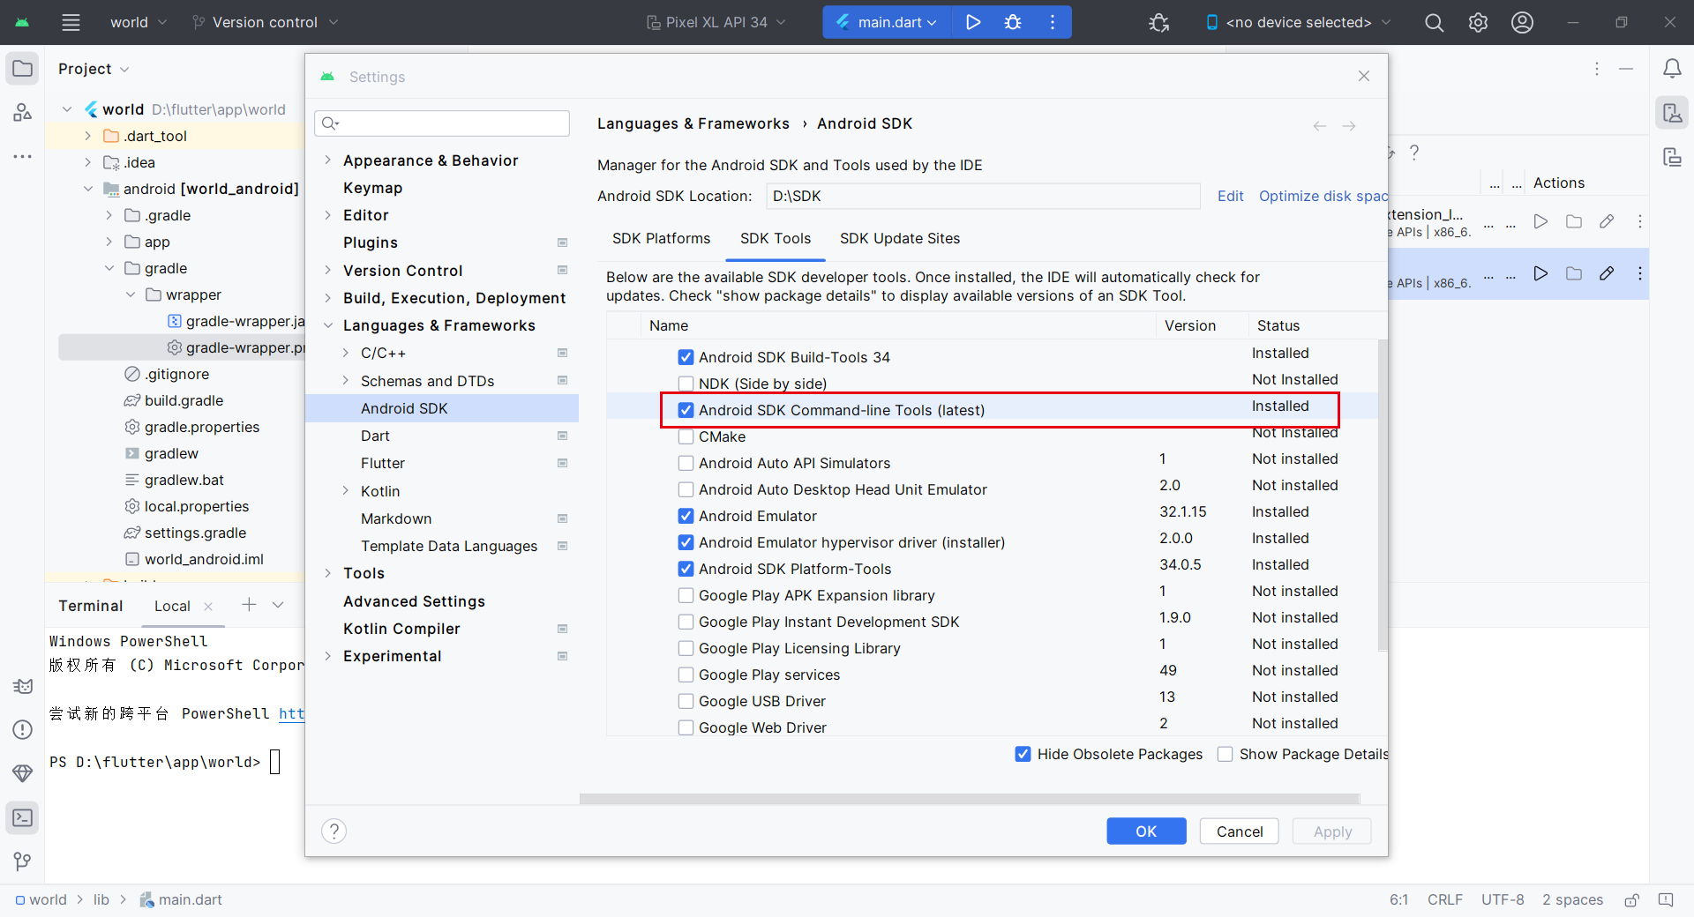Switch to SDK Update Sites tab
1694x917 pixels.
[x=899, y=238]
